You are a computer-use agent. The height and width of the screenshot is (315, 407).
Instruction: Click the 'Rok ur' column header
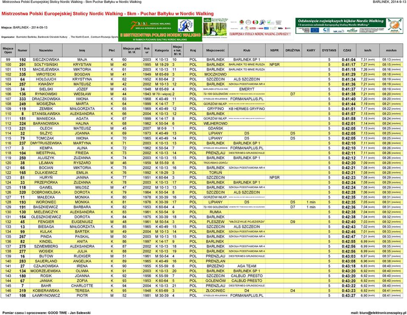(x=147, y=50)
